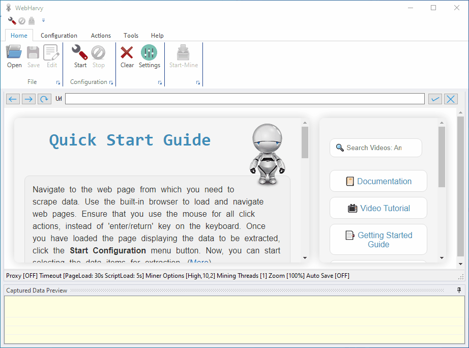Click the 'Captured Data Preview' panel title
The width and height of the screenshot is (469, 348).
click(x=37, y=290)
